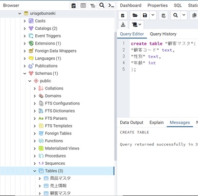Click the Filtered Rows icon in Browser header
Viewport: 198px width, 196px height.
[x=93, y=6]
